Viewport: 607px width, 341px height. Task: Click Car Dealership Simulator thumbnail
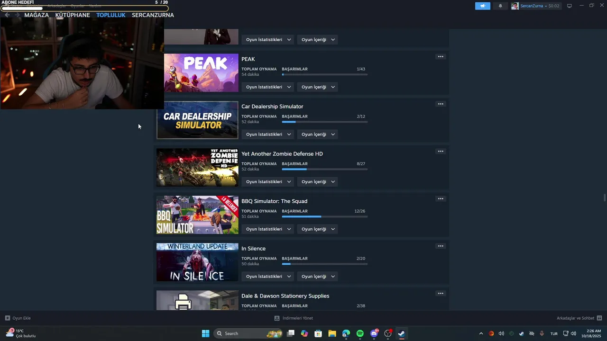[197, 120]
